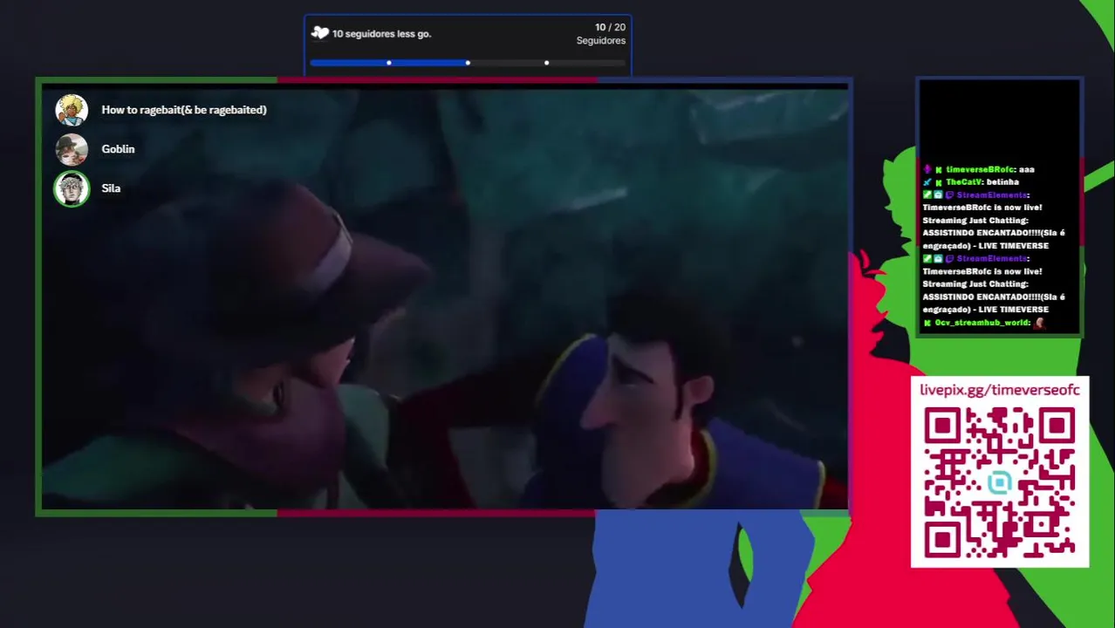This screenshot has height=628, width=1115.
Task: Click the "Sila" name label
Action: coord(111,188)
